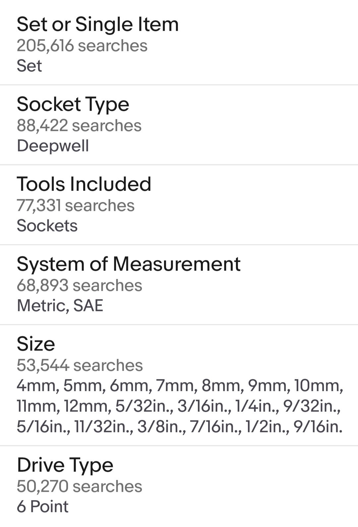Viewport: 358px width, 527px height.
Task: Tap the 6 Point value
Action: point(42,506)
